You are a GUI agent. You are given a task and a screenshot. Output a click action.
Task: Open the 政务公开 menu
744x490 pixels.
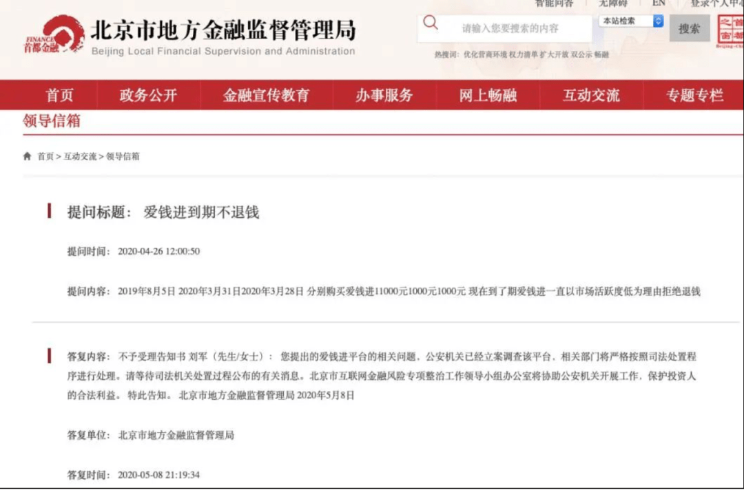tap(149, 95)
